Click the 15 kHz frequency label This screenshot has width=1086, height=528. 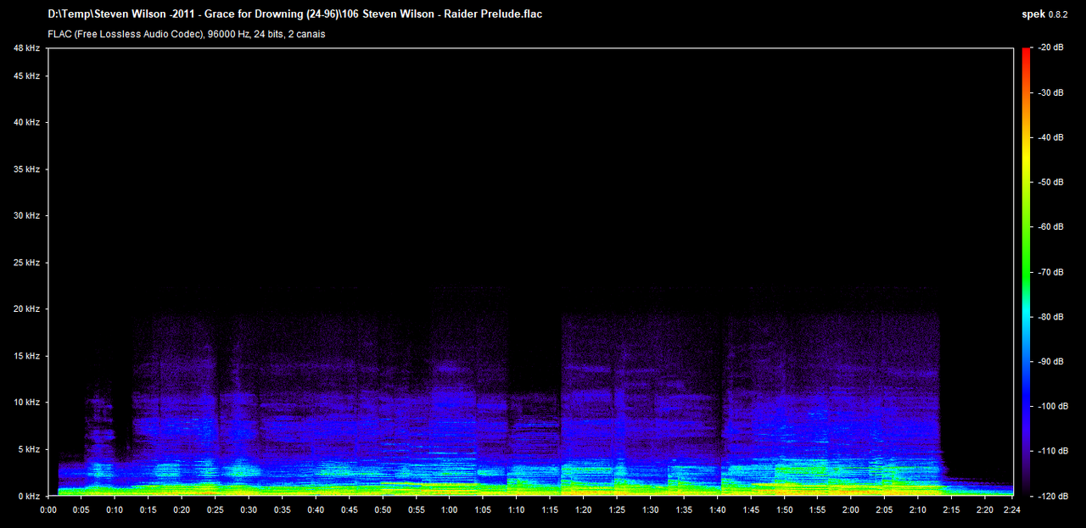click(x=26, y=356)
